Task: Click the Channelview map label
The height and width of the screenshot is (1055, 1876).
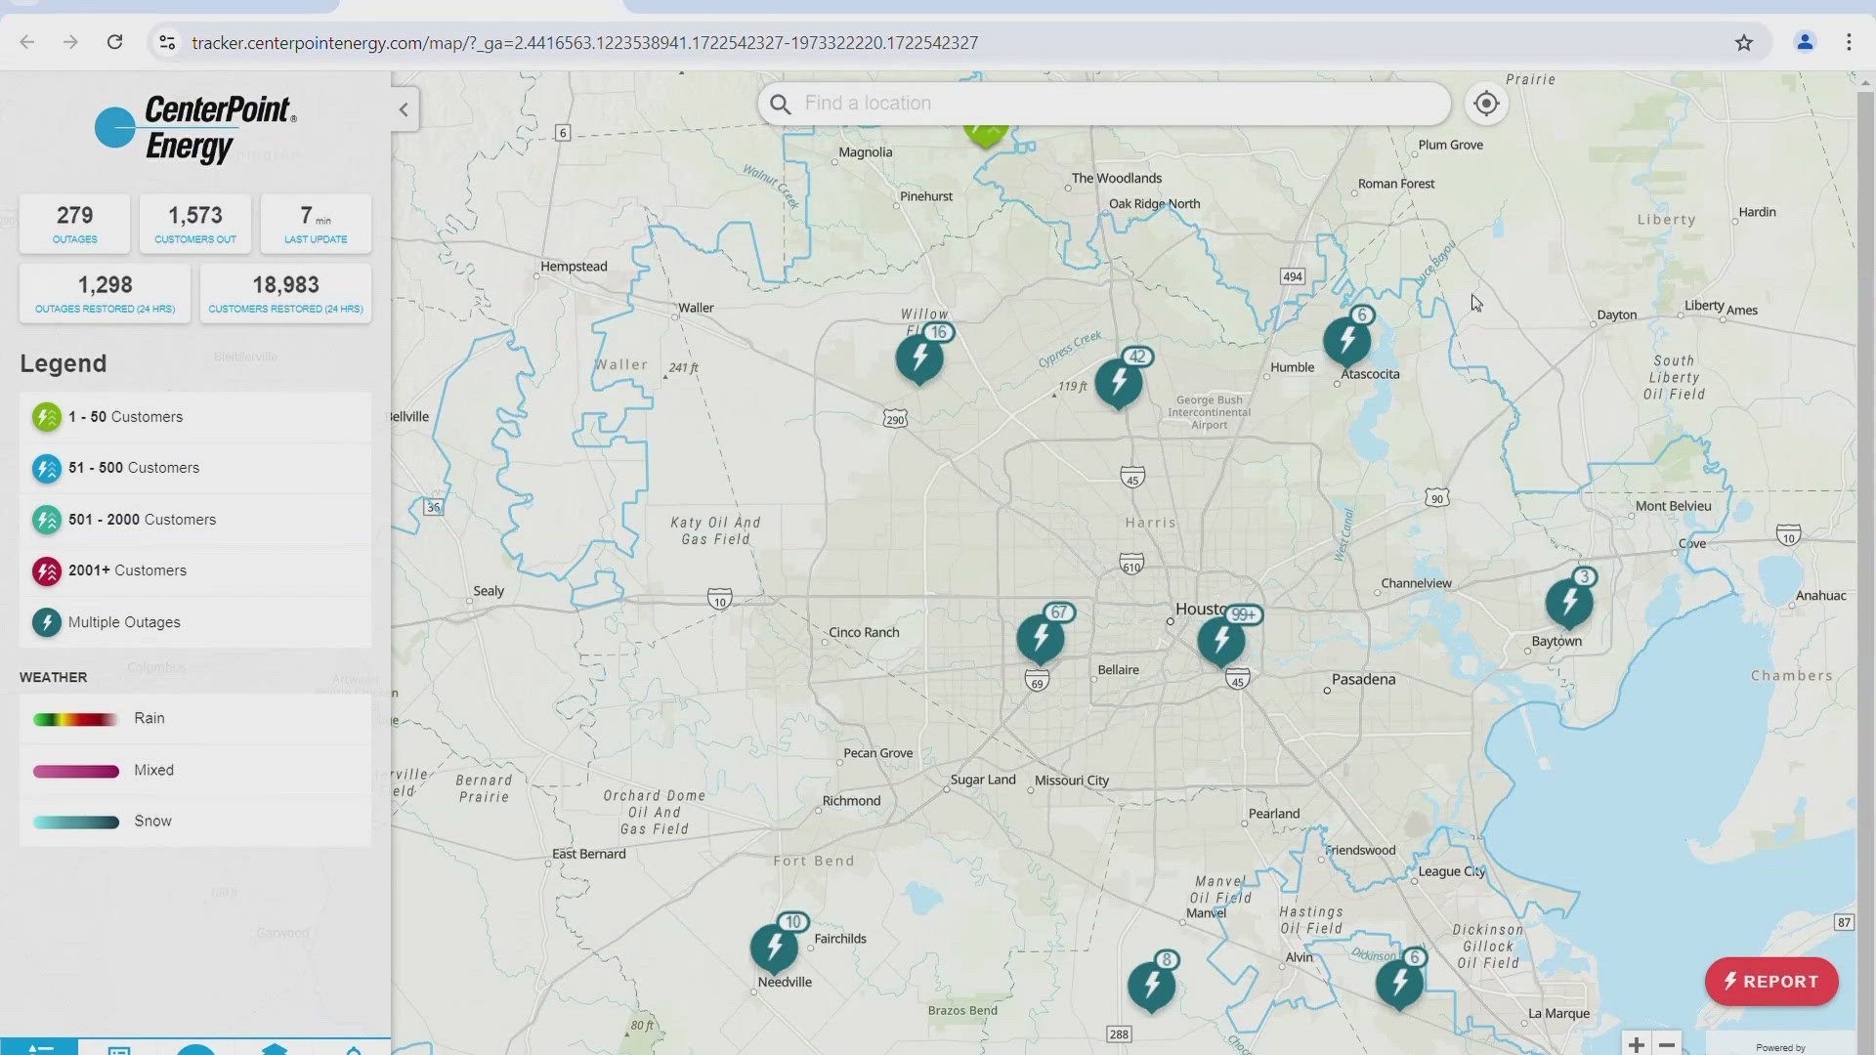Action: (1416, 583)
